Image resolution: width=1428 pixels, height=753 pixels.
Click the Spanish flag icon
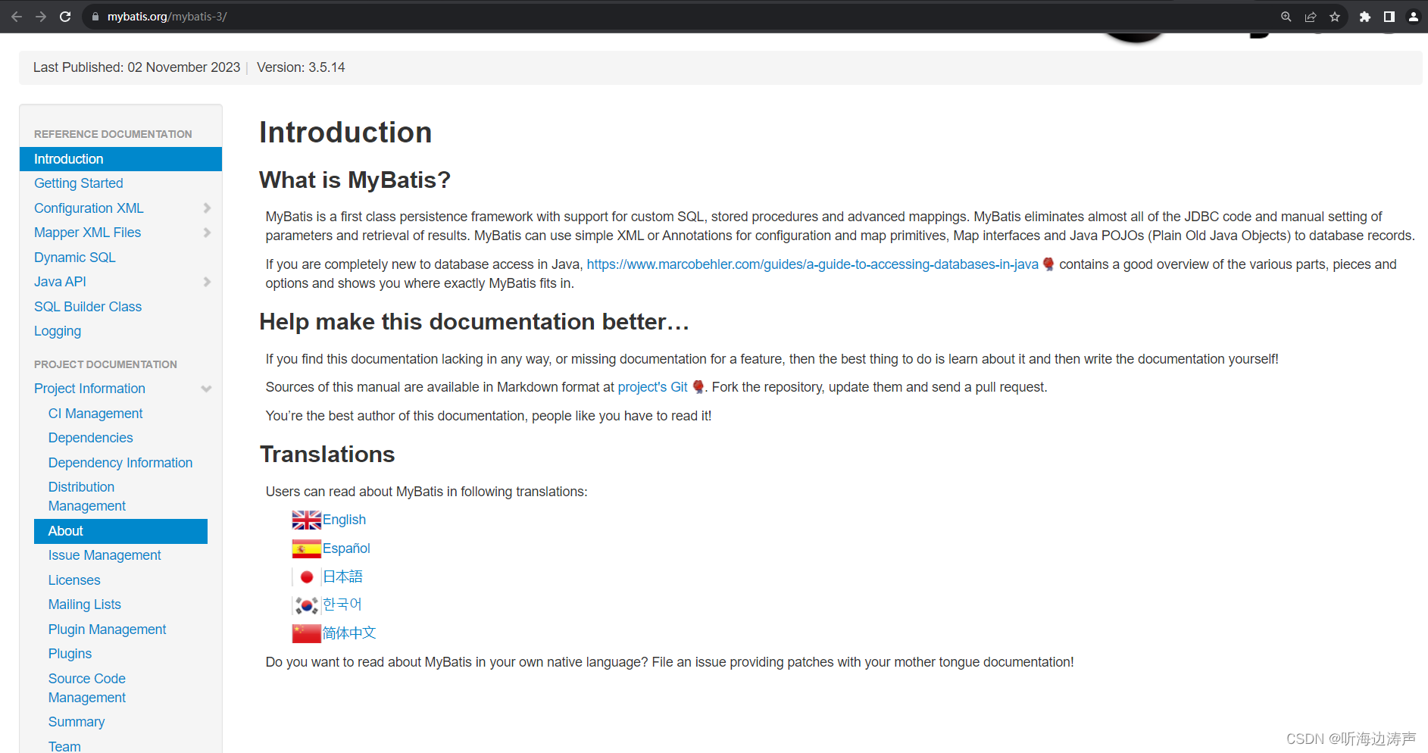[x=306, y=548]
